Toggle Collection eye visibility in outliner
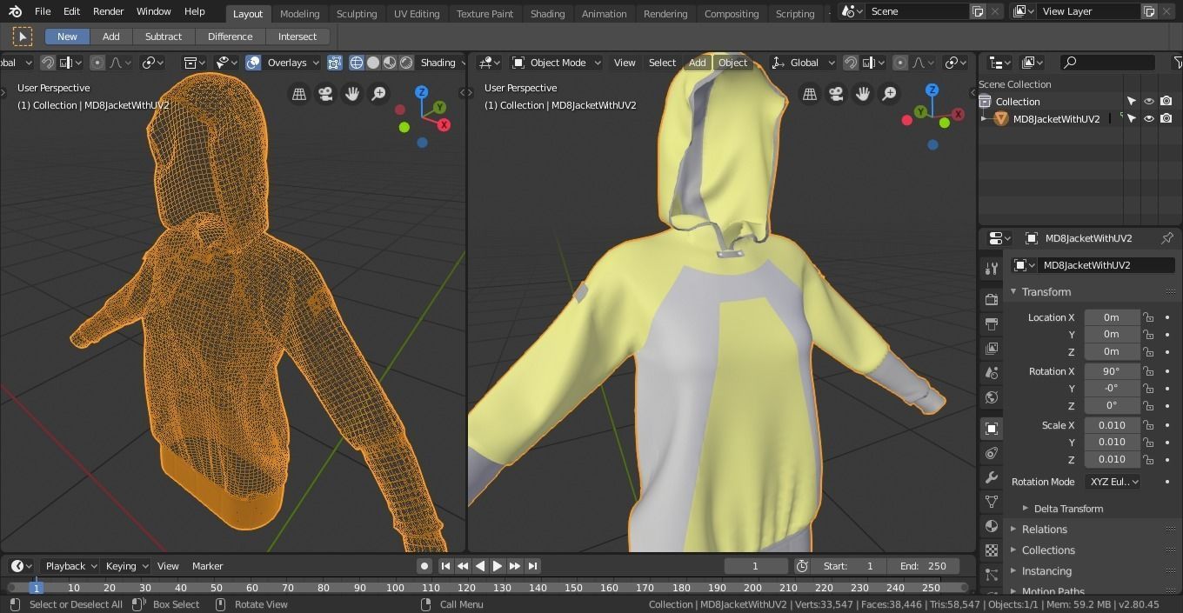 1149,102
